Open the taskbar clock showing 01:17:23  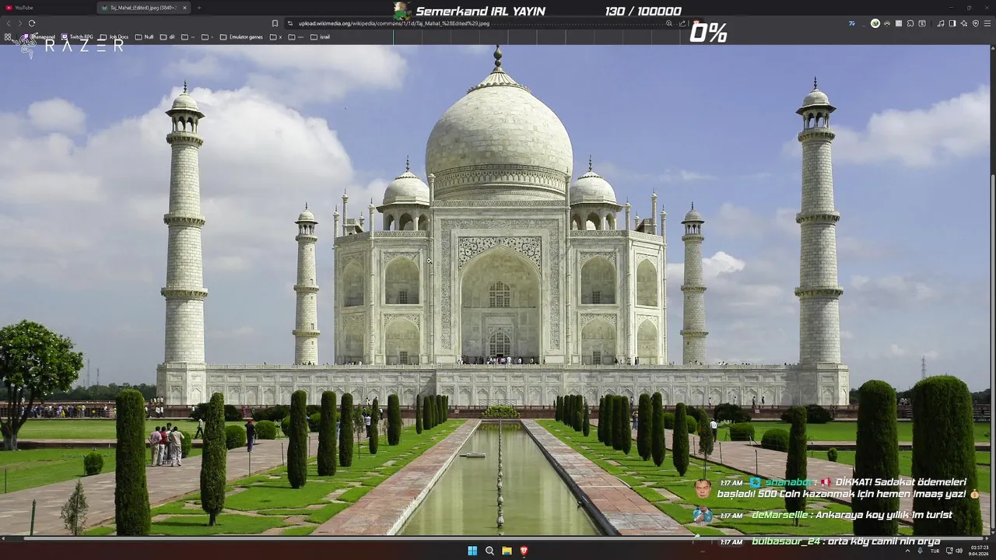click(x=979, y=551)
